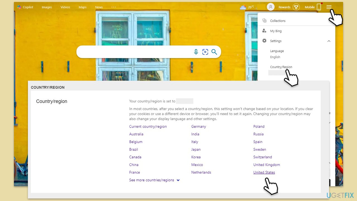Open the account profile avatar

pos(271,7)
